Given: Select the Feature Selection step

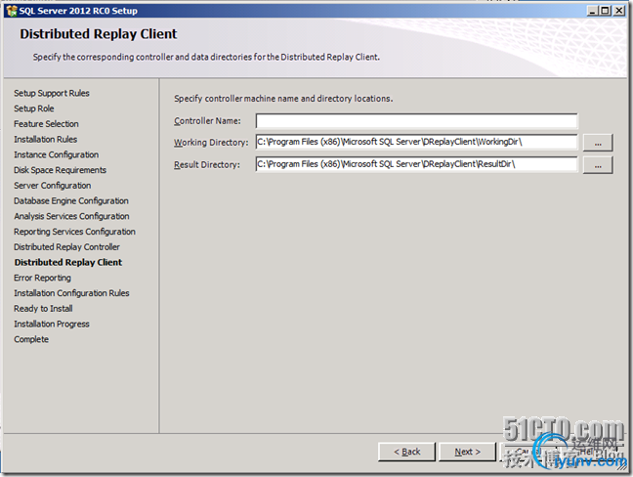Looking at the screenshot, I should [x=47, y=123].
